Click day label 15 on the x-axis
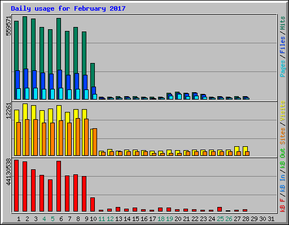 [x=135, y=219]
